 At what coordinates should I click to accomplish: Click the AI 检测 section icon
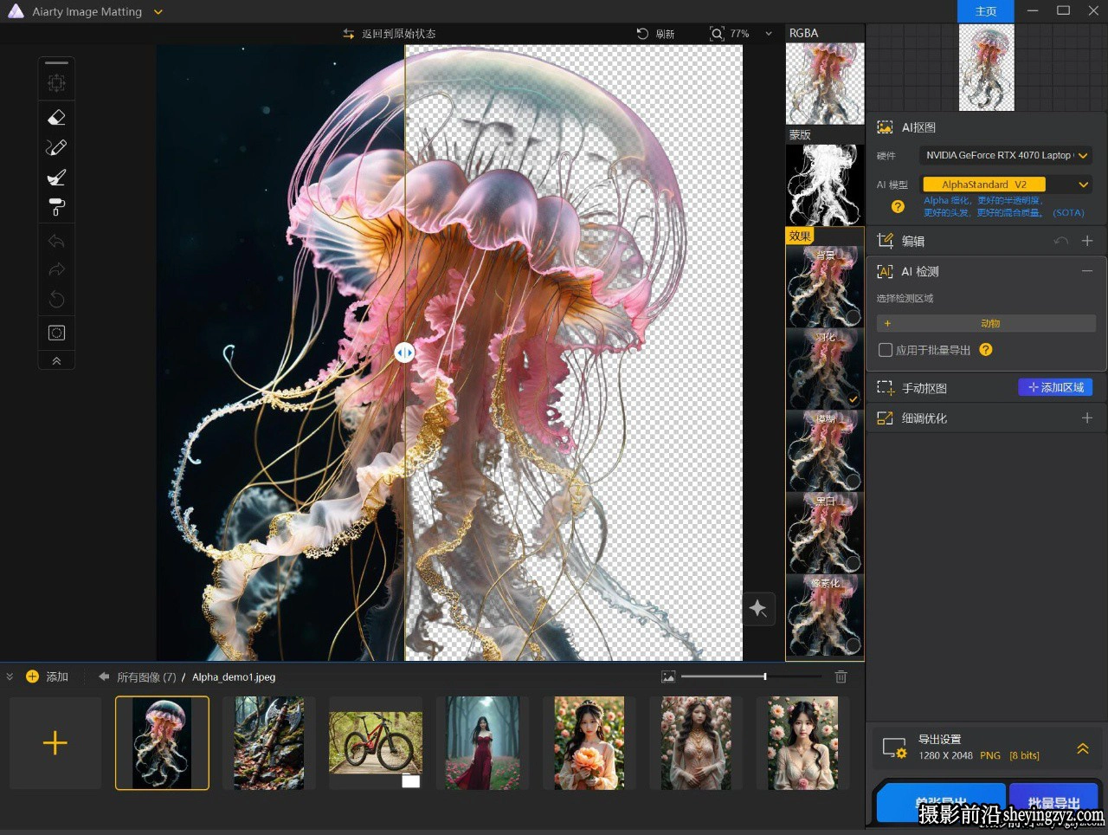coord(885,271)
